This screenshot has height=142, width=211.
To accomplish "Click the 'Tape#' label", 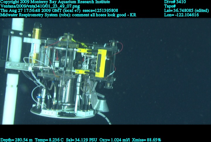I will tap(170, 6).
